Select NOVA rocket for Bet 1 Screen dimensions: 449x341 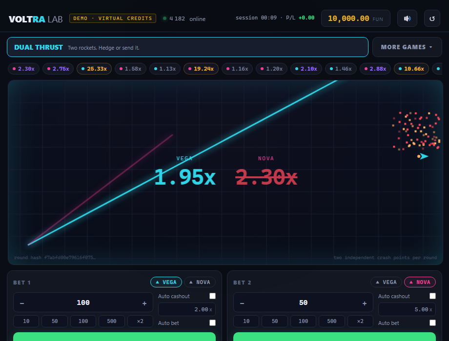click(200, 282)
